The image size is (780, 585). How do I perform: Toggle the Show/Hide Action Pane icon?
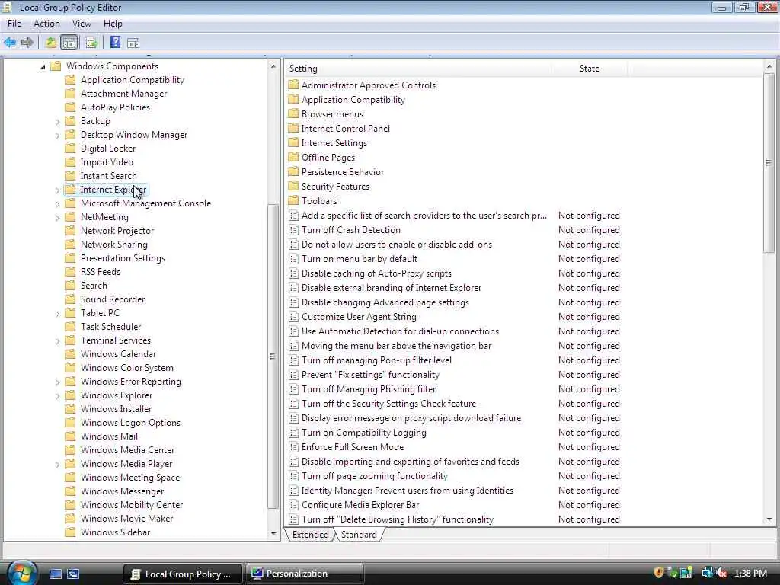[x=133, y=43]
